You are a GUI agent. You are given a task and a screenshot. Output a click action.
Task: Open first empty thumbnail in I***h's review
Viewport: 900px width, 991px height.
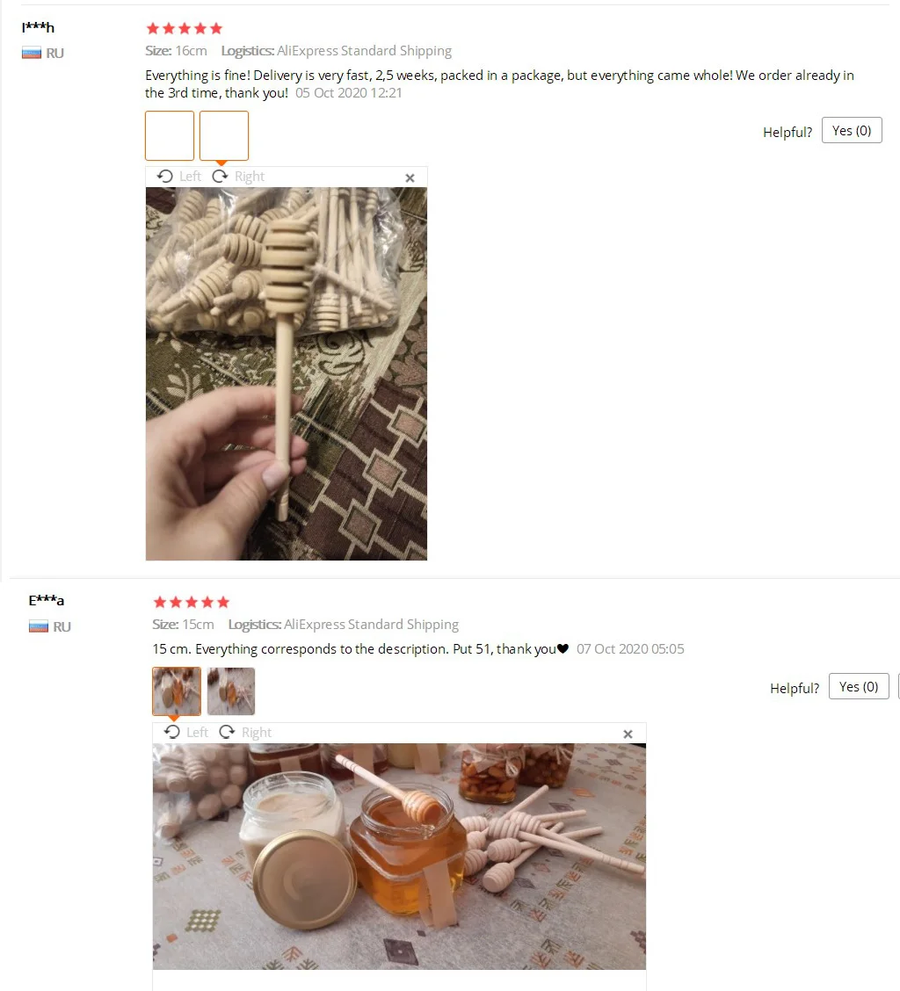click(x=170, y=136)
